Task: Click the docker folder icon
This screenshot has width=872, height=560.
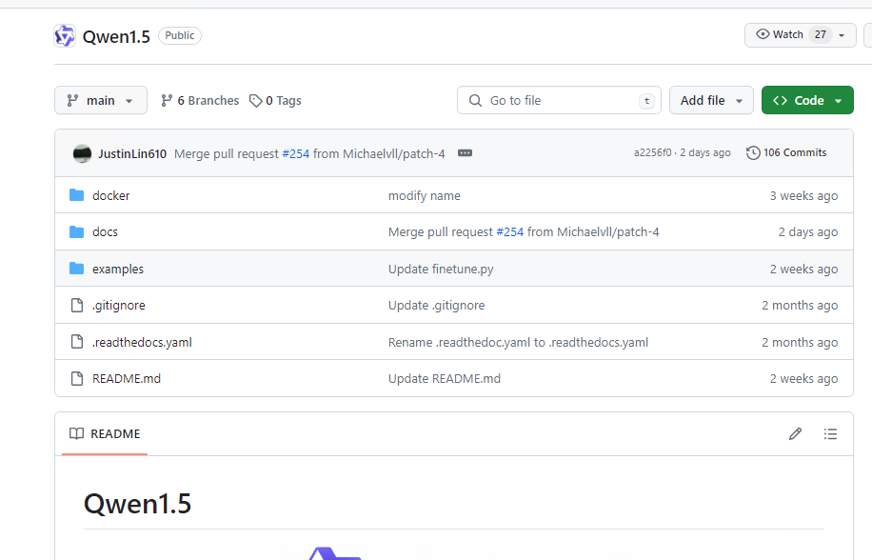Action: [77, 195]
